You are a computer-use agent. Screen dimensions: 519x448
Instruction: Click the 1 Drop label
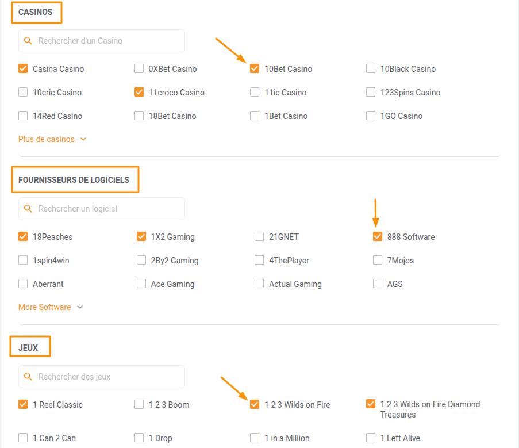click(x=160, y=438)
